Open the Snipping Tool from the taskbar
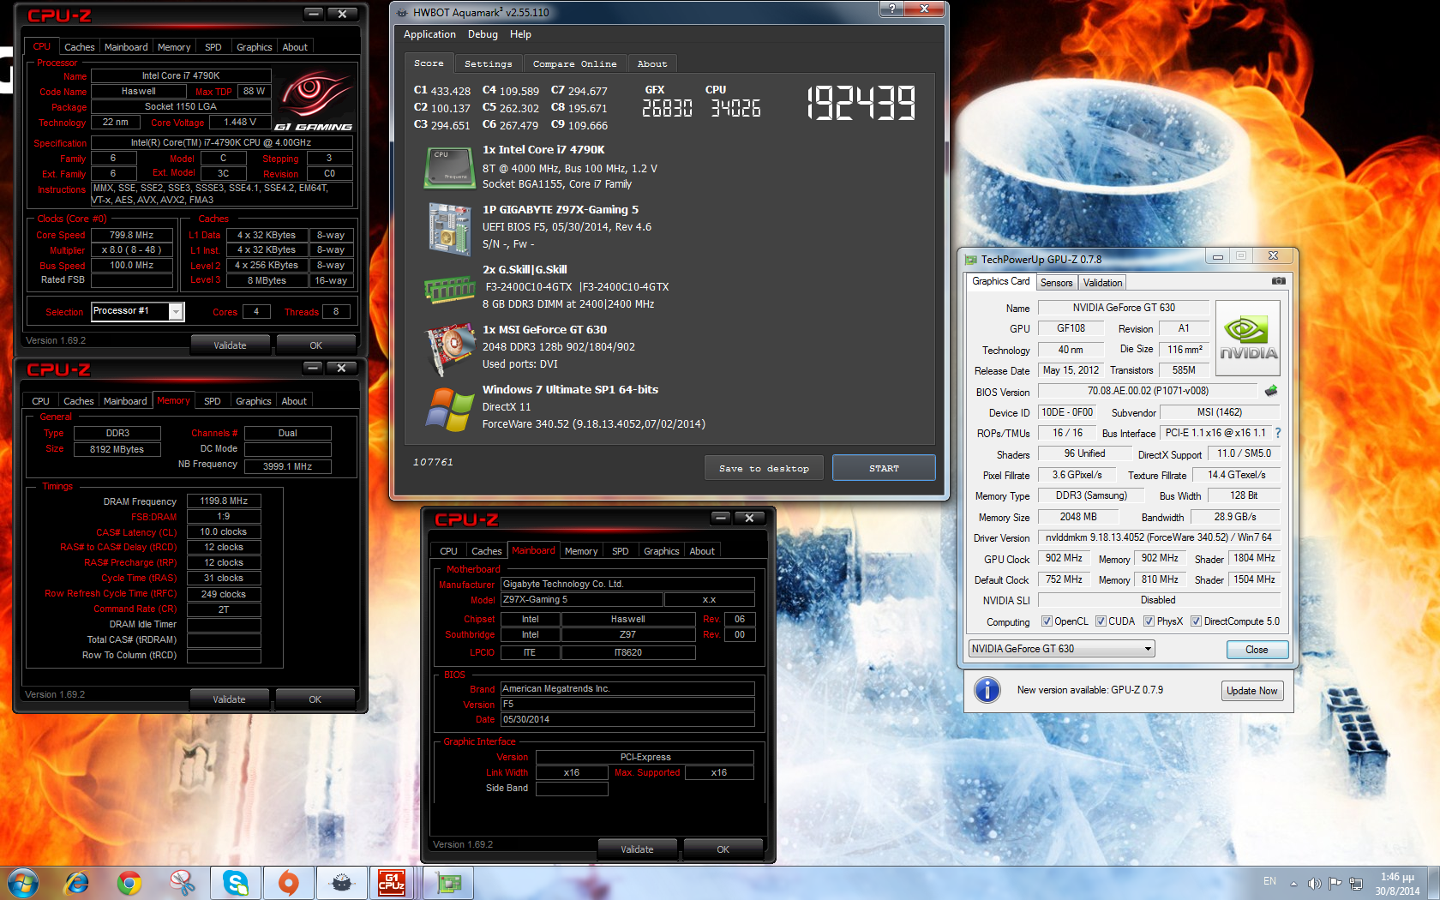The width and height of the screenshot is (1440, 900). (x=183, y=883)
